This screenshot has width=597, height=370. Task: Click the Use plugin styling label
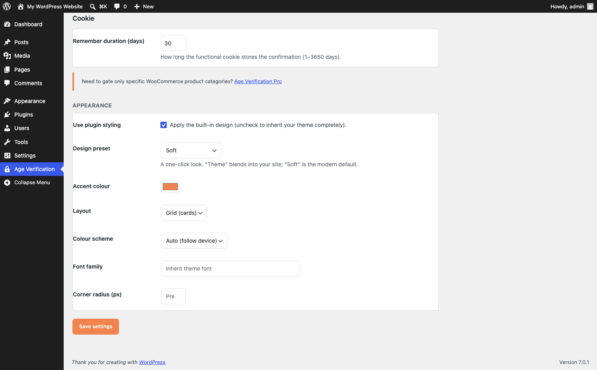97,125
